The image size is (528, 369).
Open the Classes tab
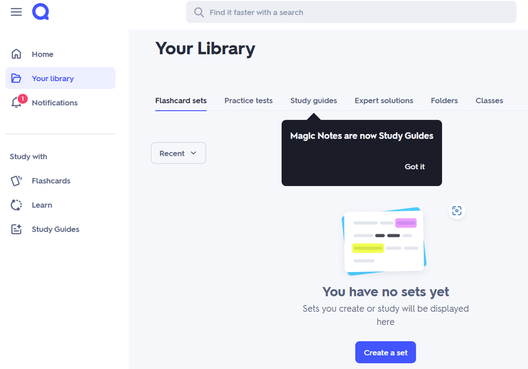click(489, 101)
